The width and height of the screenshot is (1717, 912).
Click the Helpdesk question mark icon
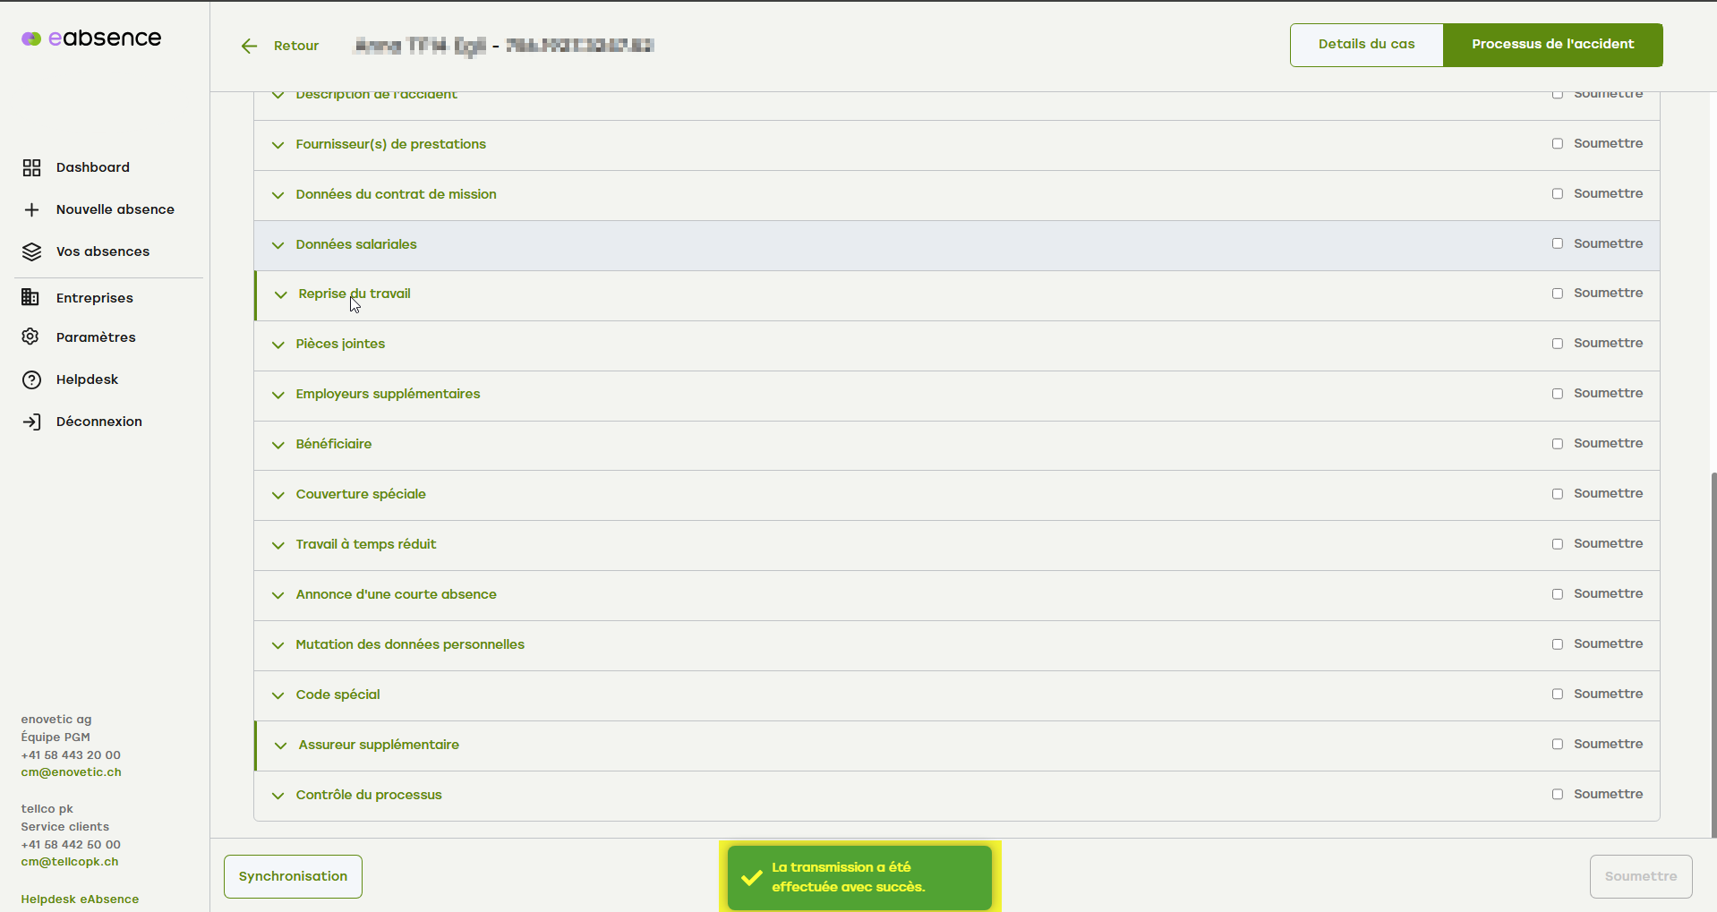tap(30, 379)
